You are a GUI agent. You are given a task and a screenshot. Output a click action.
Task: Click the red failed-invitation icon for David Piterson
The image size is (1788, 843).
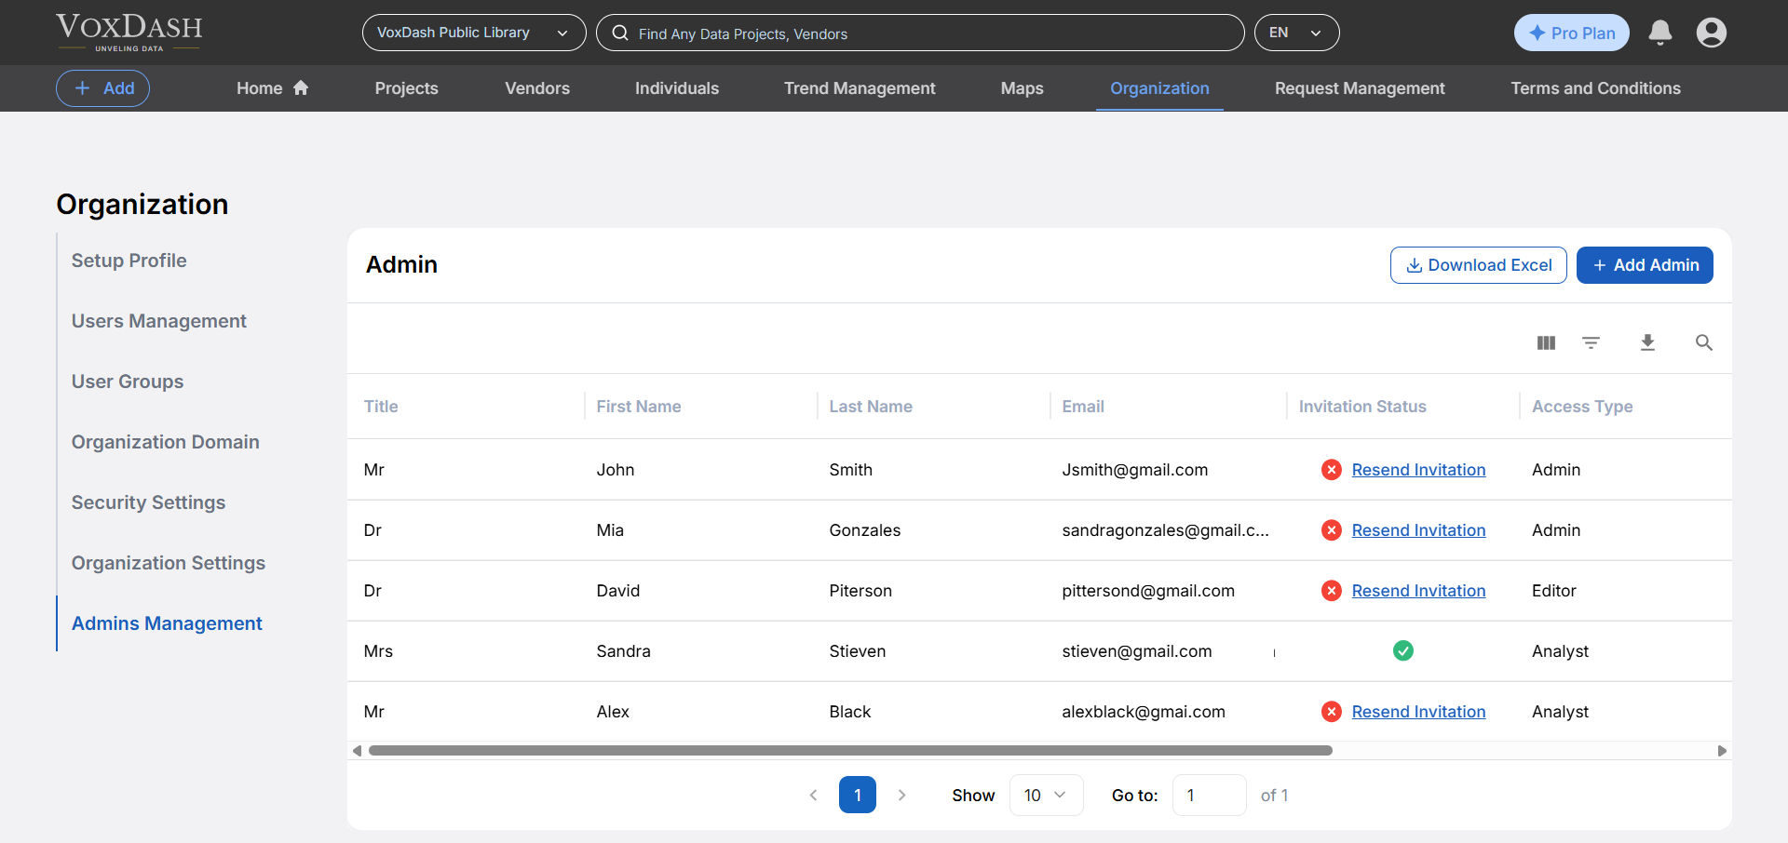click(x=1331, y=590)
